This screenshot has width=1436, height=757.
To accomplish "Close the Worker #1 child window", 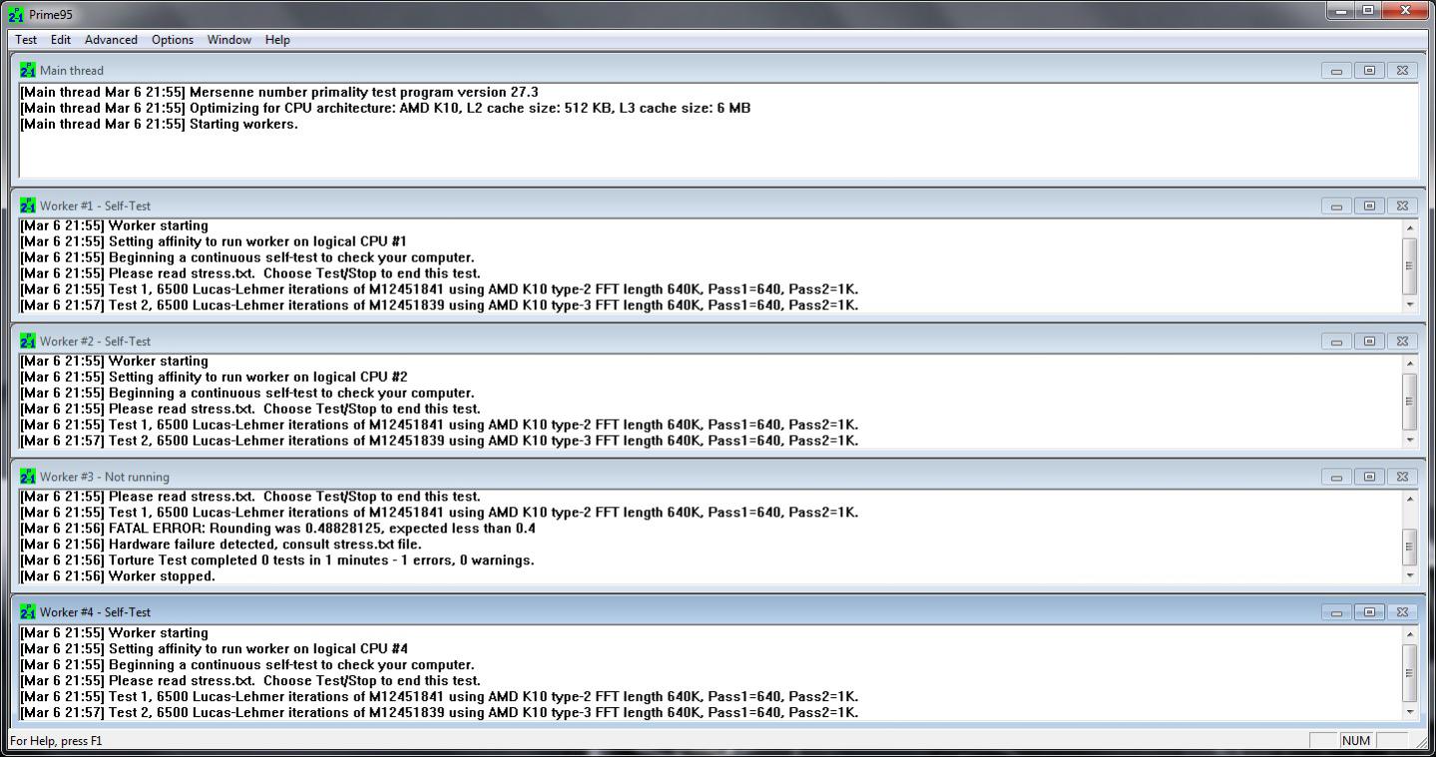I will coord(1402,206).
